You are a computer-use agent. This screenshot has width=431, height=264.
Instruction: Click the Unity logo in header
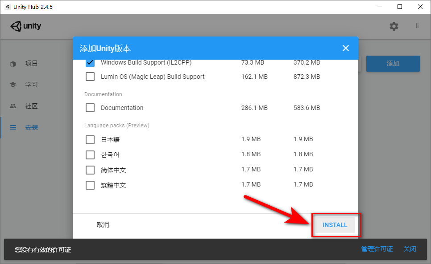tap(26, 26)
